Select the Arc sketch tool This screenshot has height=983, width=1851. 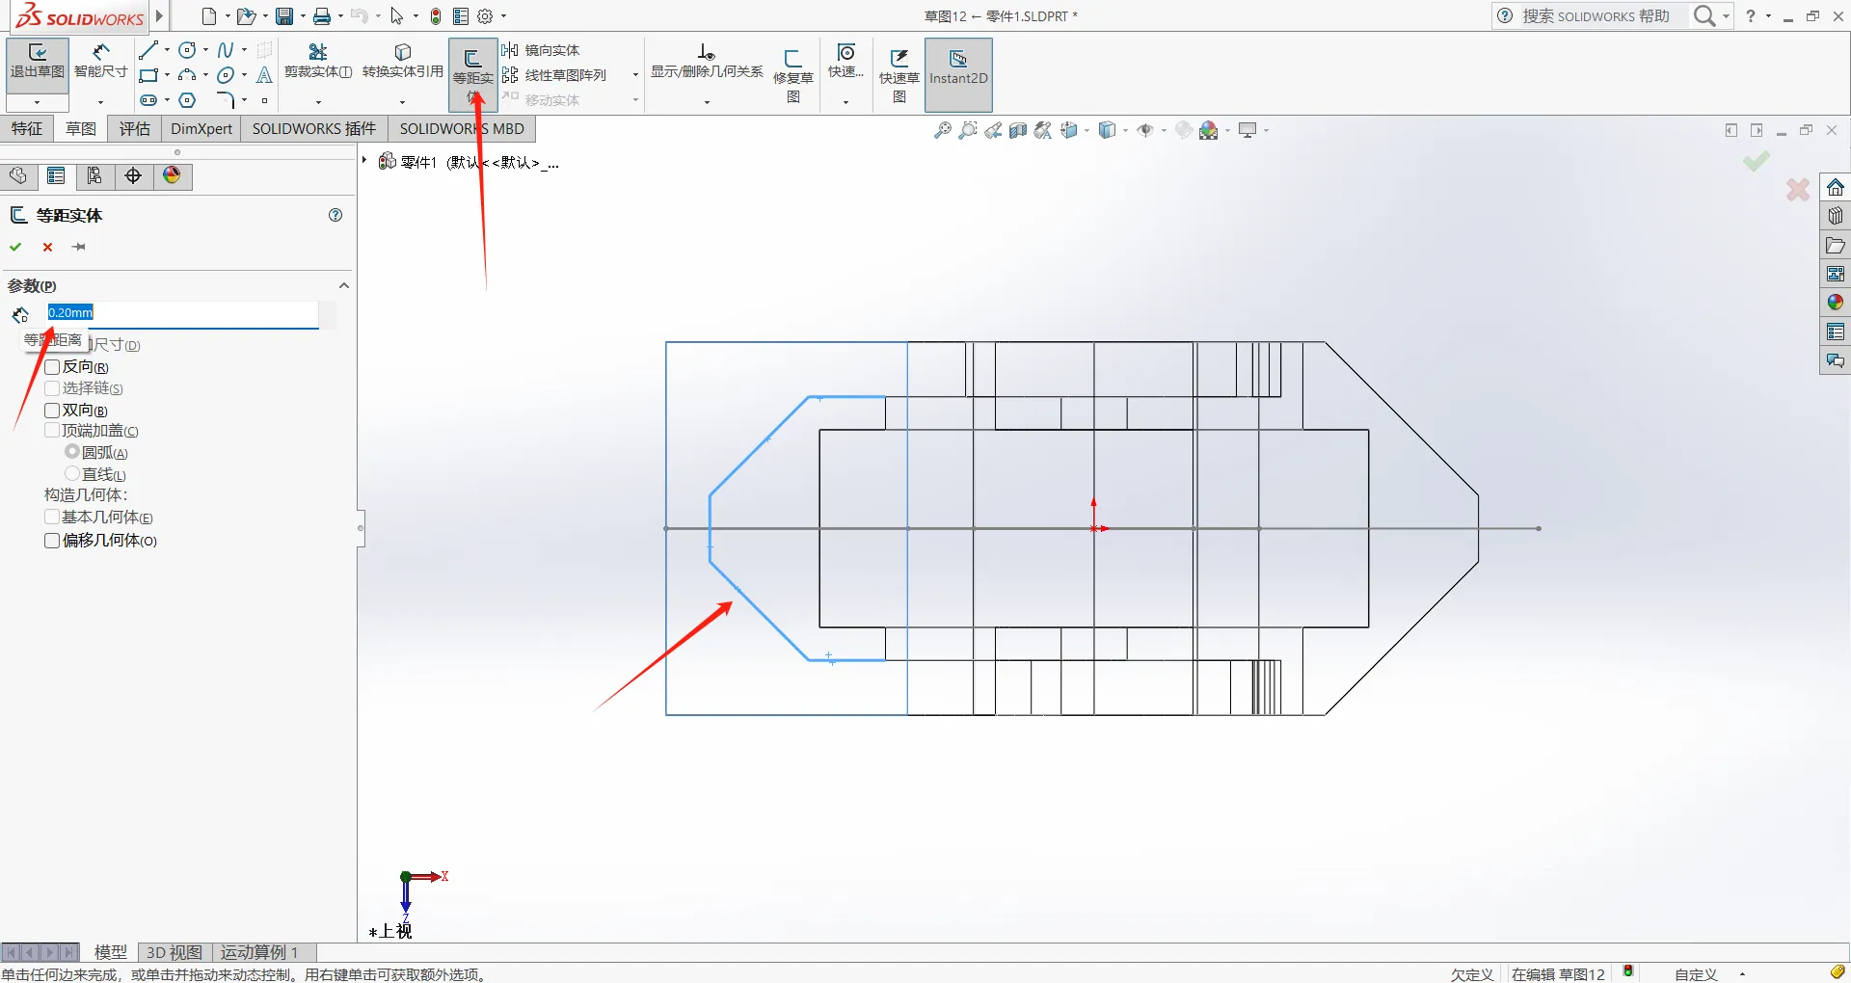point(187,75)
